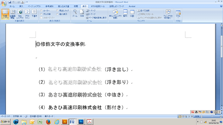Open the round Office button menu
This screenshot has width=223, height=125.
pos(3,3)
